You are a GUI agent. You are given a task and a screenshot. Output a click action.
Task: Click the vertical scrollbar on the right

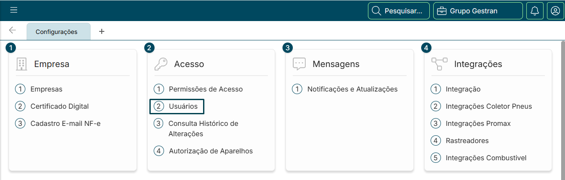pos(562,107)
